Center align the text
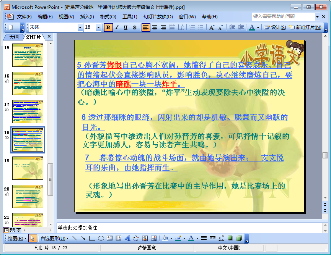Viewport: 331px width, 255px height. coord(155,27)
